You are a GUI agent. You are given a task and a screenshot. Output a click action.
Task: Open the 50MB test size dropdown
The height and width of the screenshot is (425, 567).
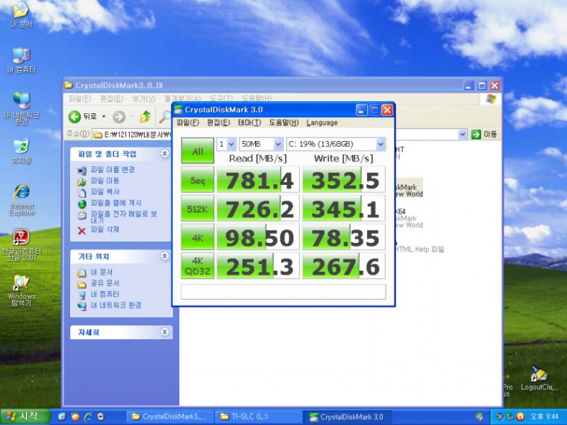(260, 144)
